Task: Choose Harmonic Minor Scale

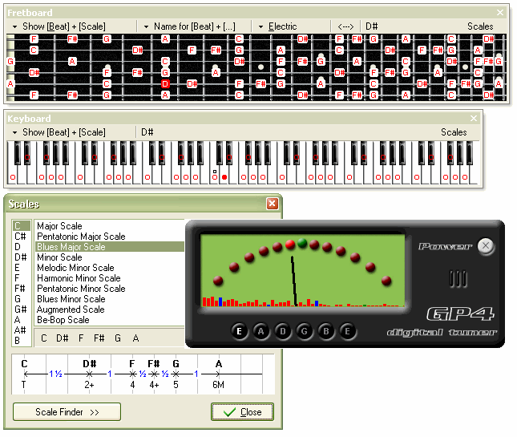Action: pyautogui.click(x=110, y=278)
